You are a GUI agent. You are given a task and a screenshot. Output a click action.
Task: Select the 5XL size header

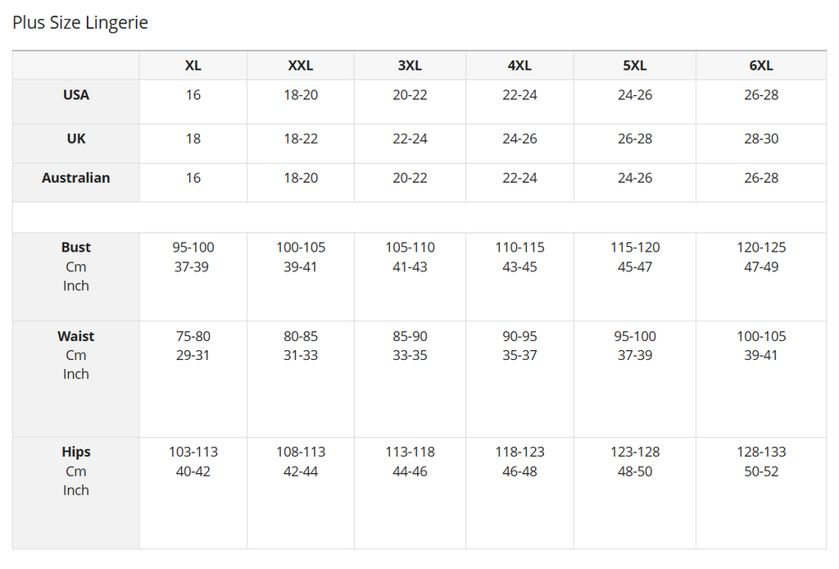tap(635, 66)
